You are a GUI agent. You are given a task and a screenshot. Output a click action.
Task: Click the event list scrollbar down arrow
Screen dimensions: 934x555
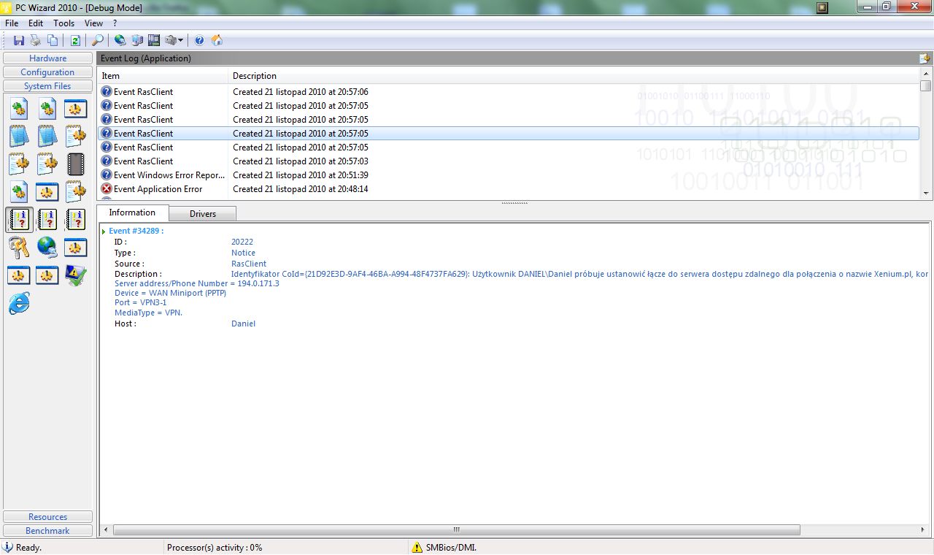click(926, 194)
